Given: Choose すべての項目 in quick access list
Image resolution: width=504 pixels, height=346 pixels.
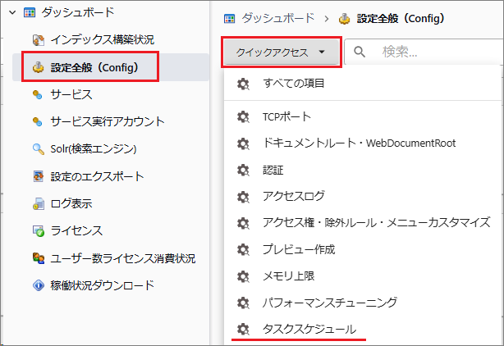Looking at the screenshot, I should [293, 84].
